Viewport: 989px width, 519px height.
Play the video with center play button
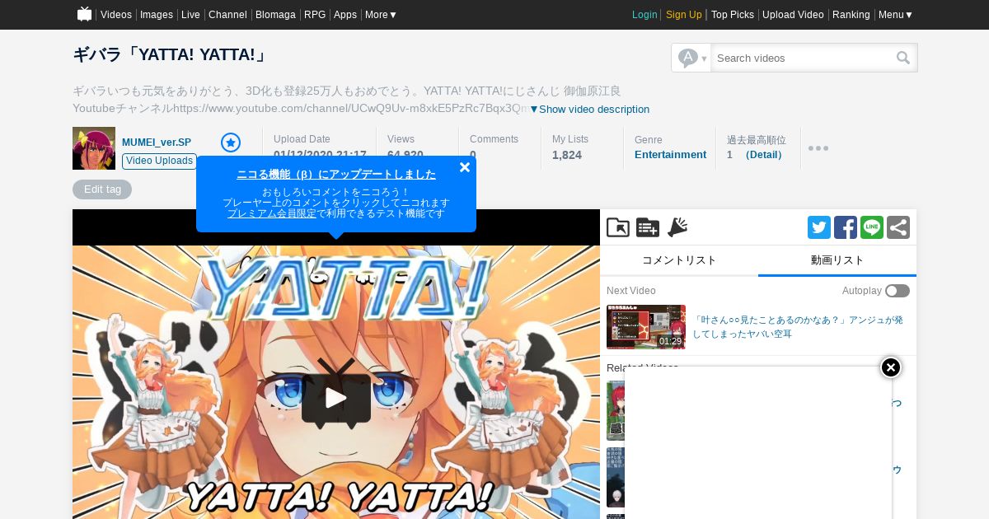pos(336,398)
